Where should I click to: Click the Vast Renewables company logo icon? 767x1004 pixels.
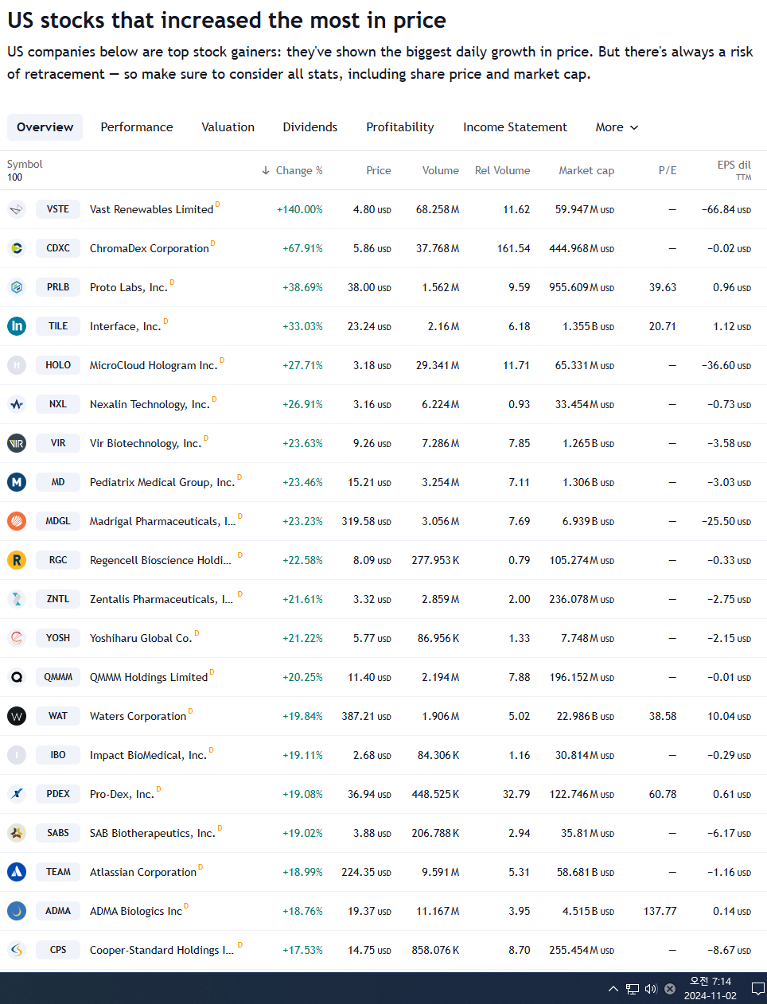(x=17, y=209)
